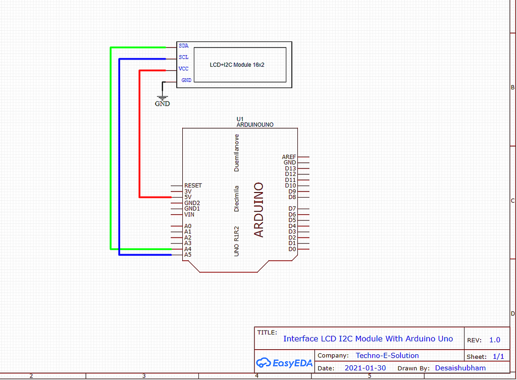The image size is (517, 380).
Task: Select the Duemilanove vertical label
Action: (236, 153)
